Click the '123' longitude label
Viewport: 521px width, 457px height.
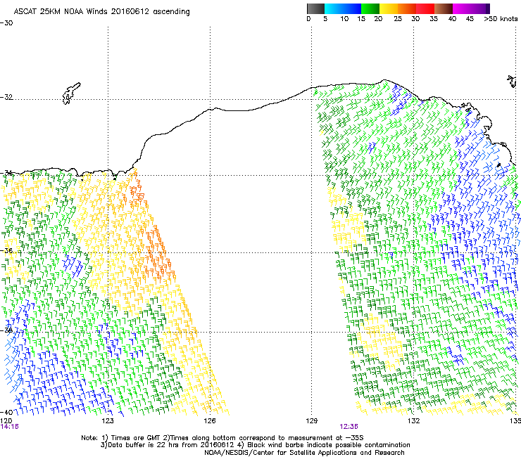click(108, 421)
